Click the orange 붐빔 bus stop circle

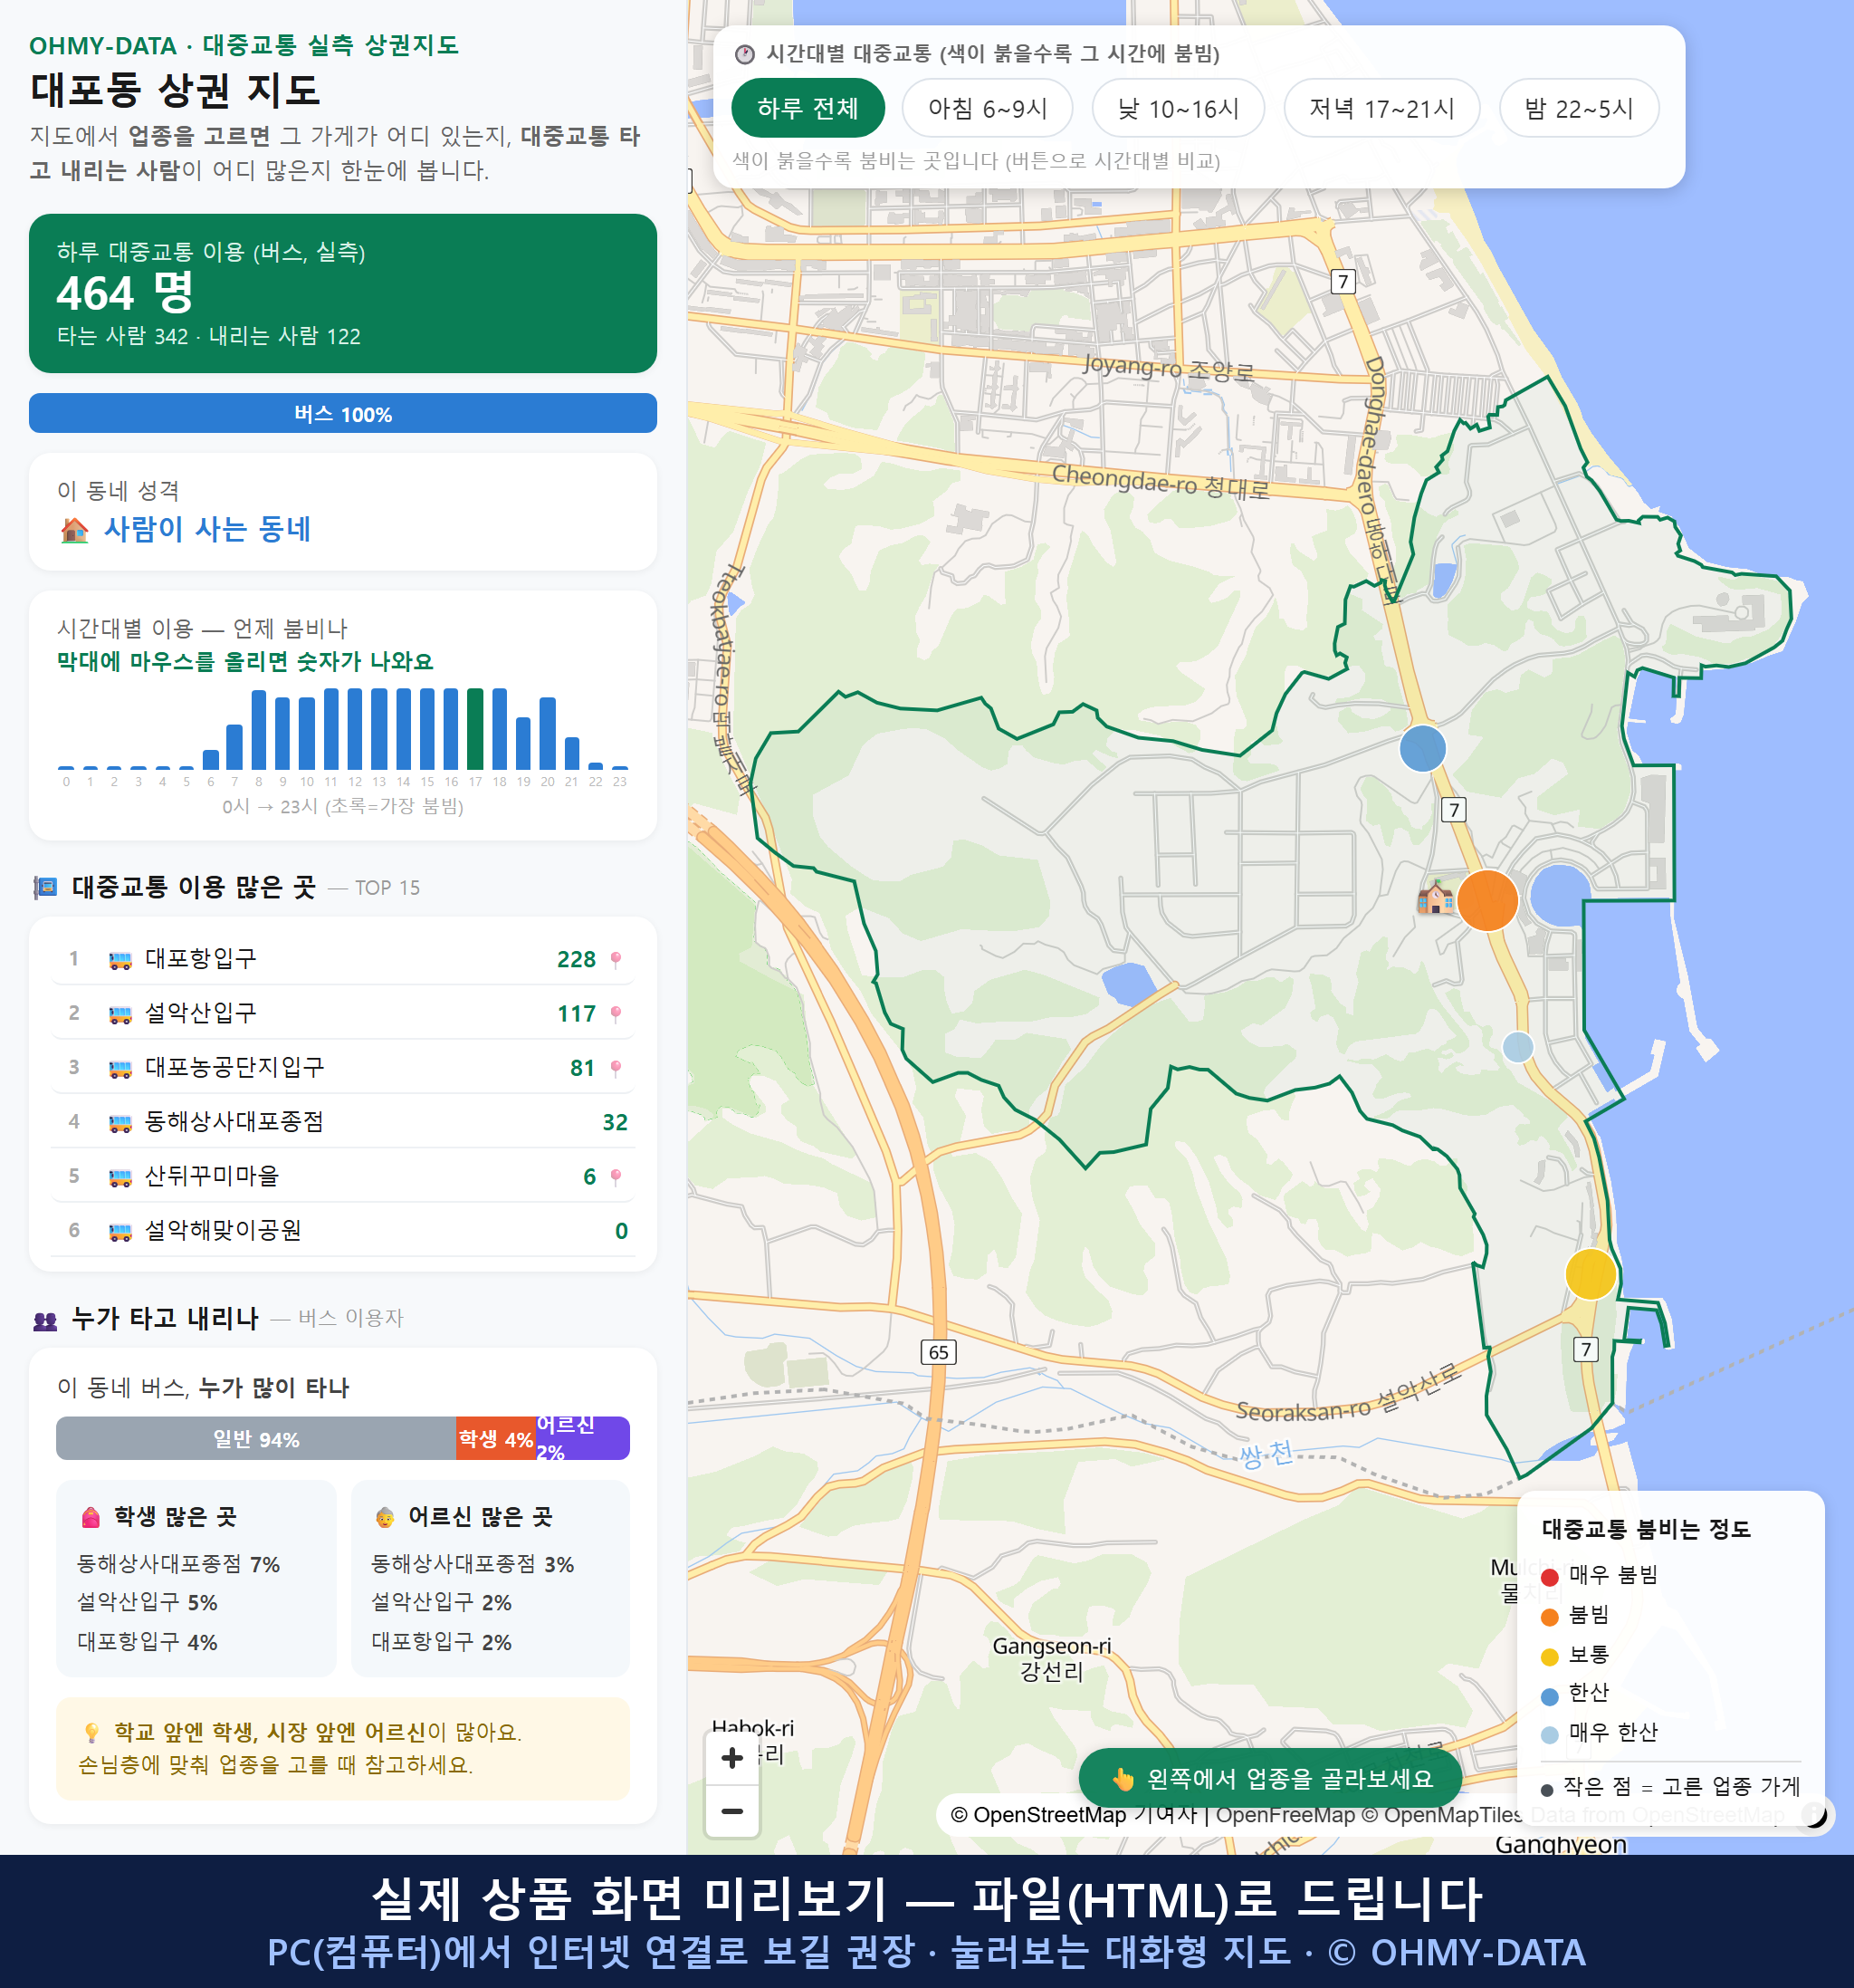[1487, 900]
